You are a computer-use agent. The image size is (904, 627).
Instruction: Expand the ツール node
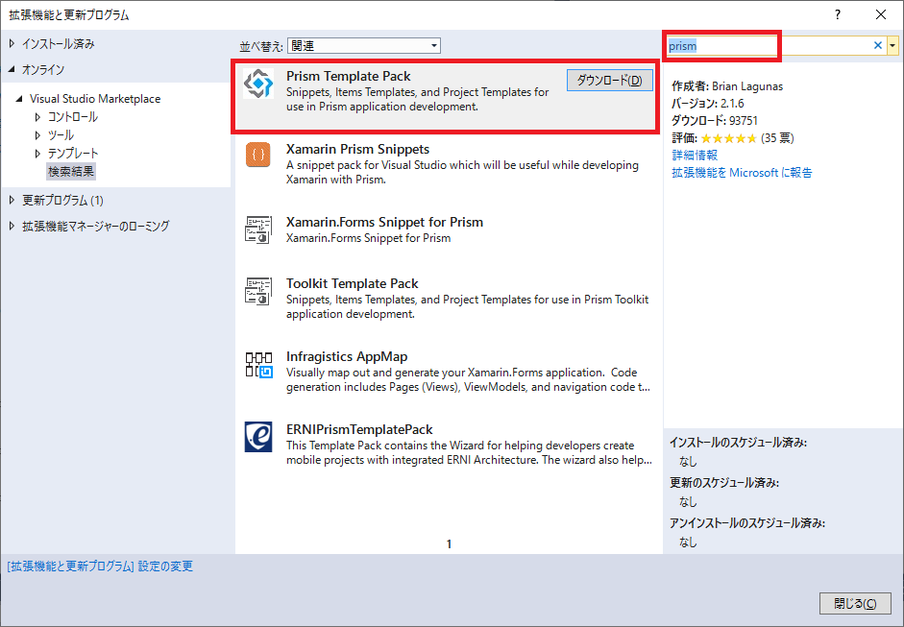coord(37,135)
